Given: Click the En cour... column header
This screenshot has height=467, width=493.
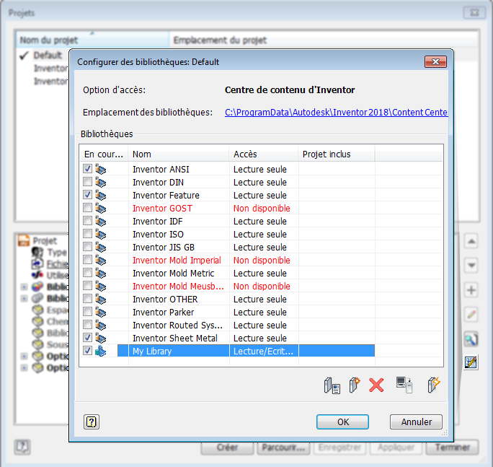Looking at the screenshot, I should tap(104, 154).
